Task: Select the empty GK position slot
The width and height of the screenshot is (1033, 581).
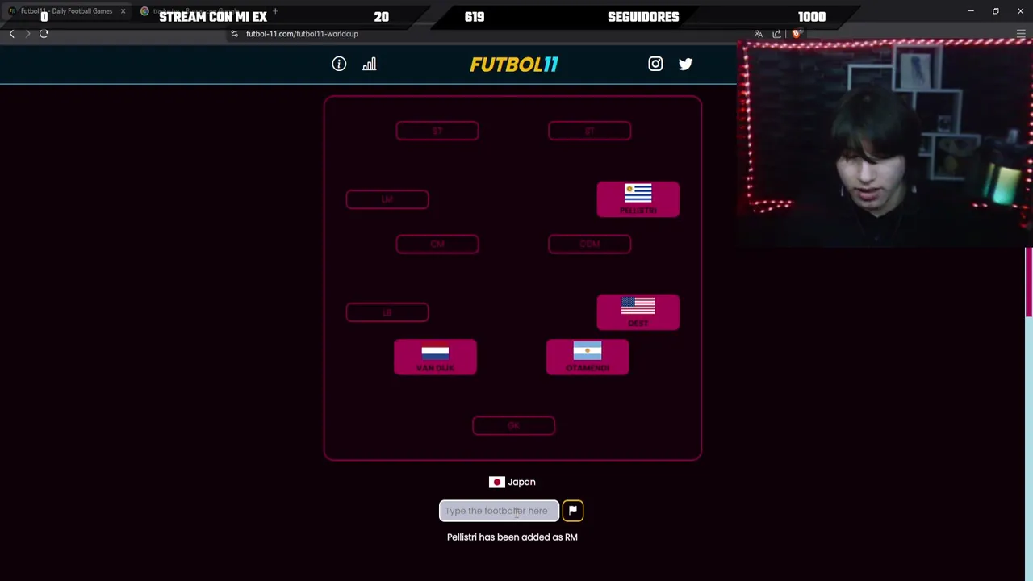Action: (513, 425)
